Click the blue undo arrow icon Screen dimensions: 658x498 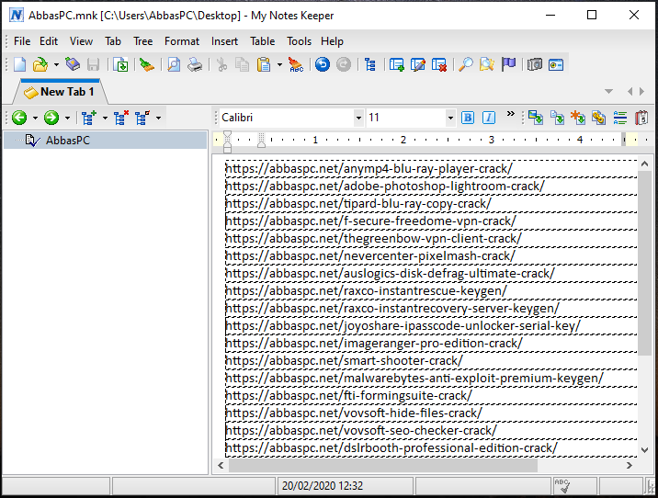coord(323,64)
